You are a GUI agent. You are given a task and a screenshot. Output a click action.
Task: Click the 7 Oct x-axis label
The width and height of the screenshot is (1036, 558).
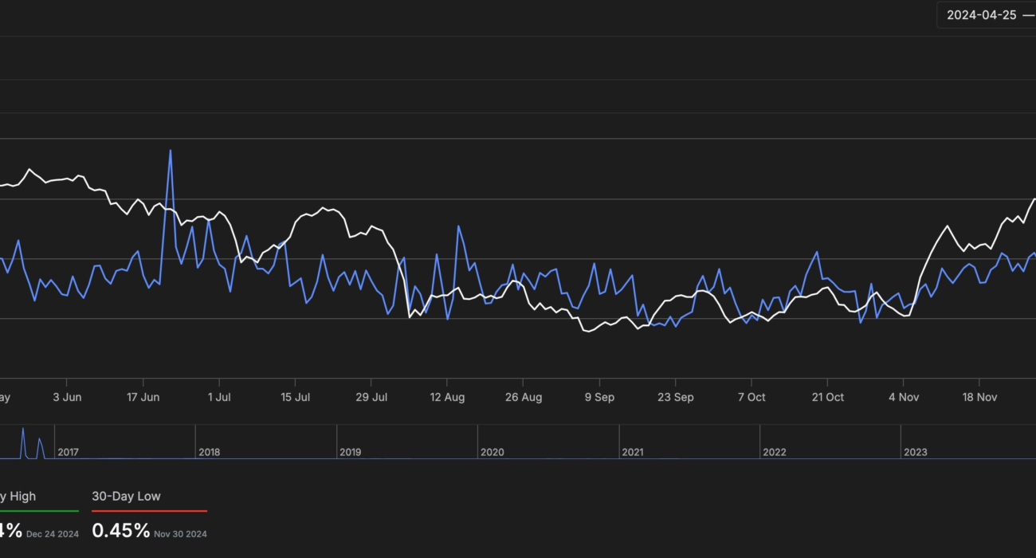(751, 397)
